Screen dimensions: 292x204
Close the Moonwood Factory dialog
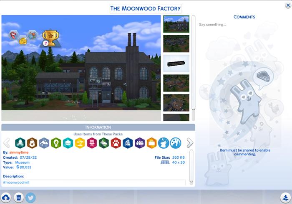click(288, 5)
